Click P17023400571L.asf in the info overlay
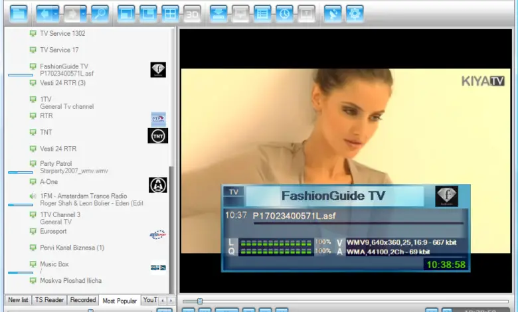Viewport: 518px width, 312px height. [x=294, y=216]
